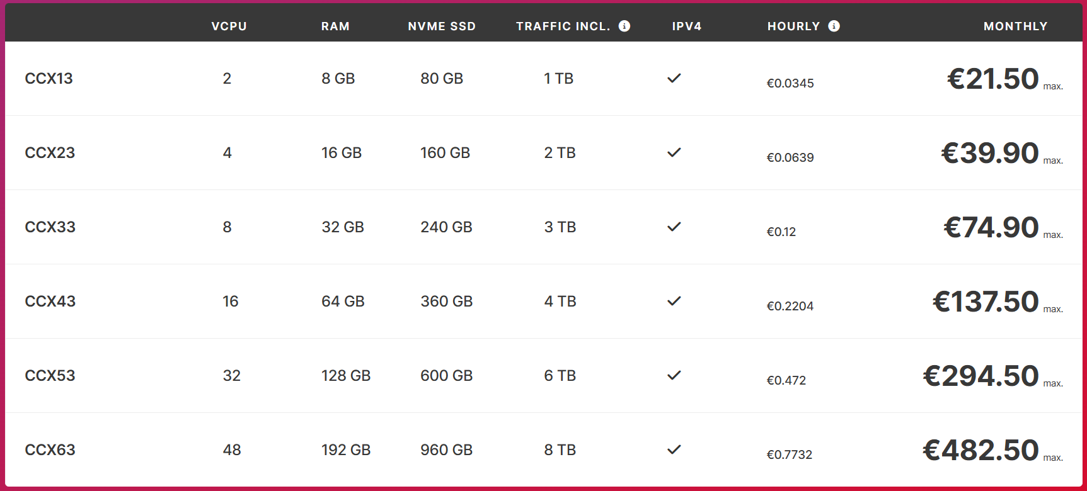Viewport: 1087px width, 491px height.
Task: Click the vCPU count in CCX13 row
Action: click(x=227, y=79)
